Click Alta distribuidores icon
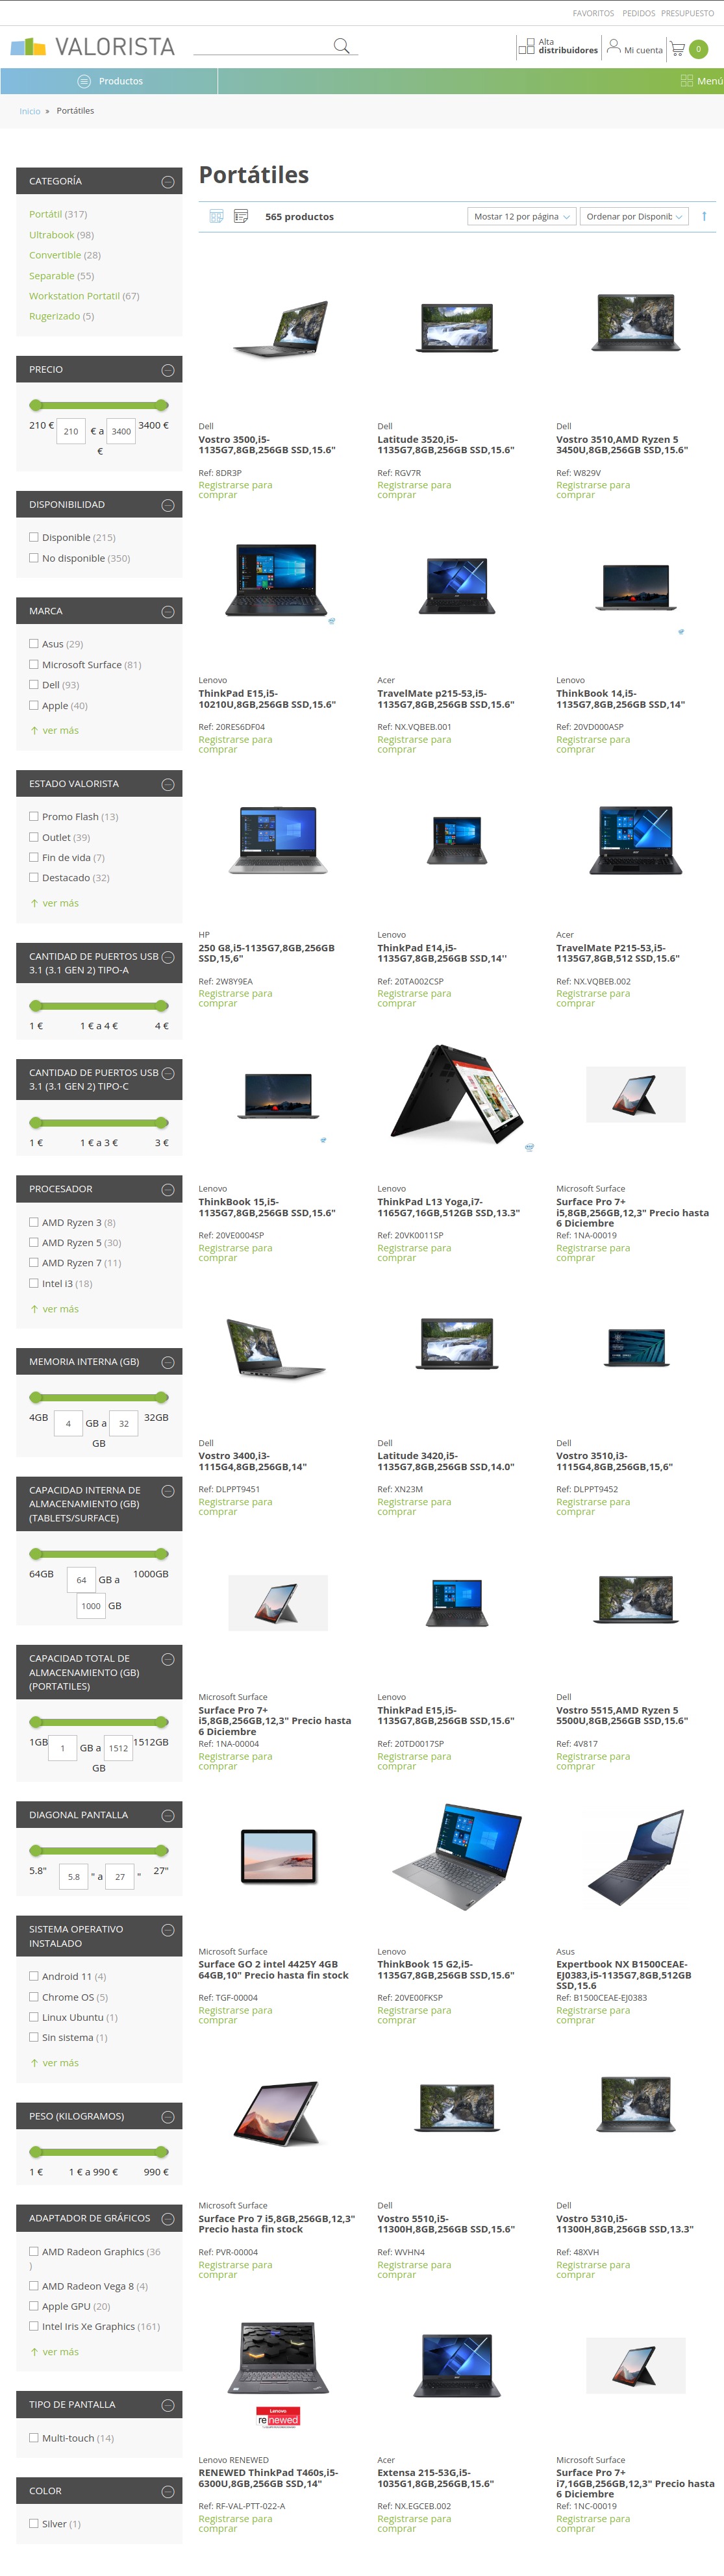The image size is (724, 2576). [x=526, y=47]
